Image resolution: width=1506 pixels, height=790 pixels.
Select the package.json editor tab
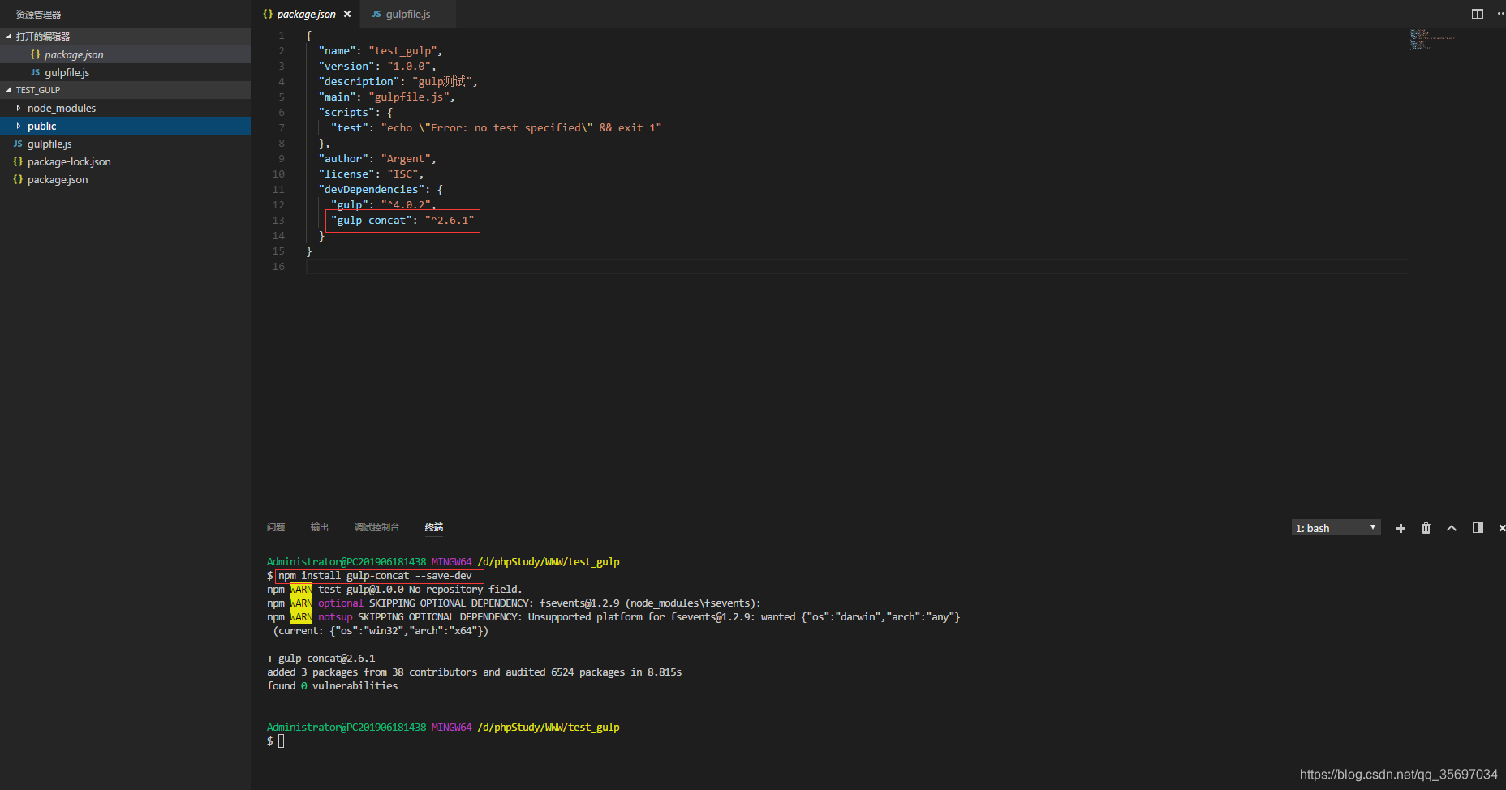coord(307,14)
